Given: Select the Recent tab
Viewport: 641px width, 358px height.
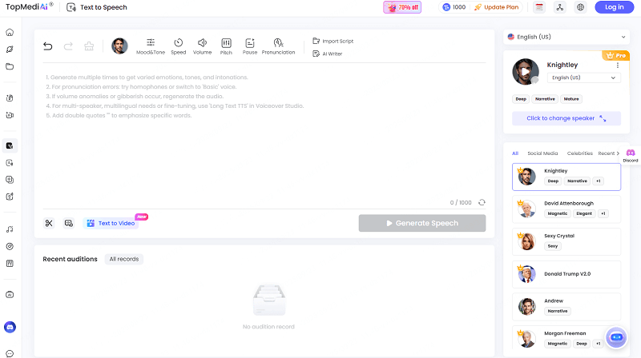Looking at the screenshot, I should (x=607, y=153).
